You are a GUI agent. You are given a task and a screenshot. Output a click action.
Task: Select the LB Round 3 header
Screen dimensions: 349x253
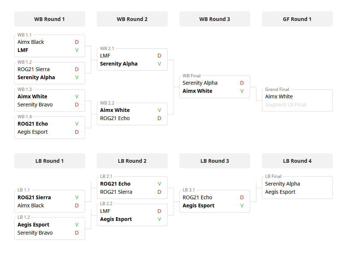214,161
